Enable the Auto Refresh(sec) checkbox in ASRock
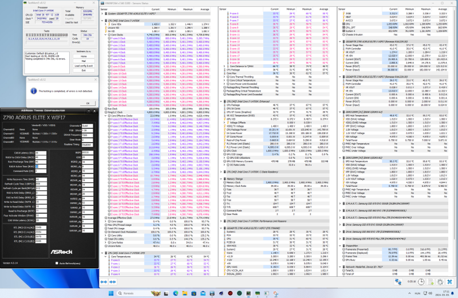The image size is (458, 298). [x=57, y=263]
